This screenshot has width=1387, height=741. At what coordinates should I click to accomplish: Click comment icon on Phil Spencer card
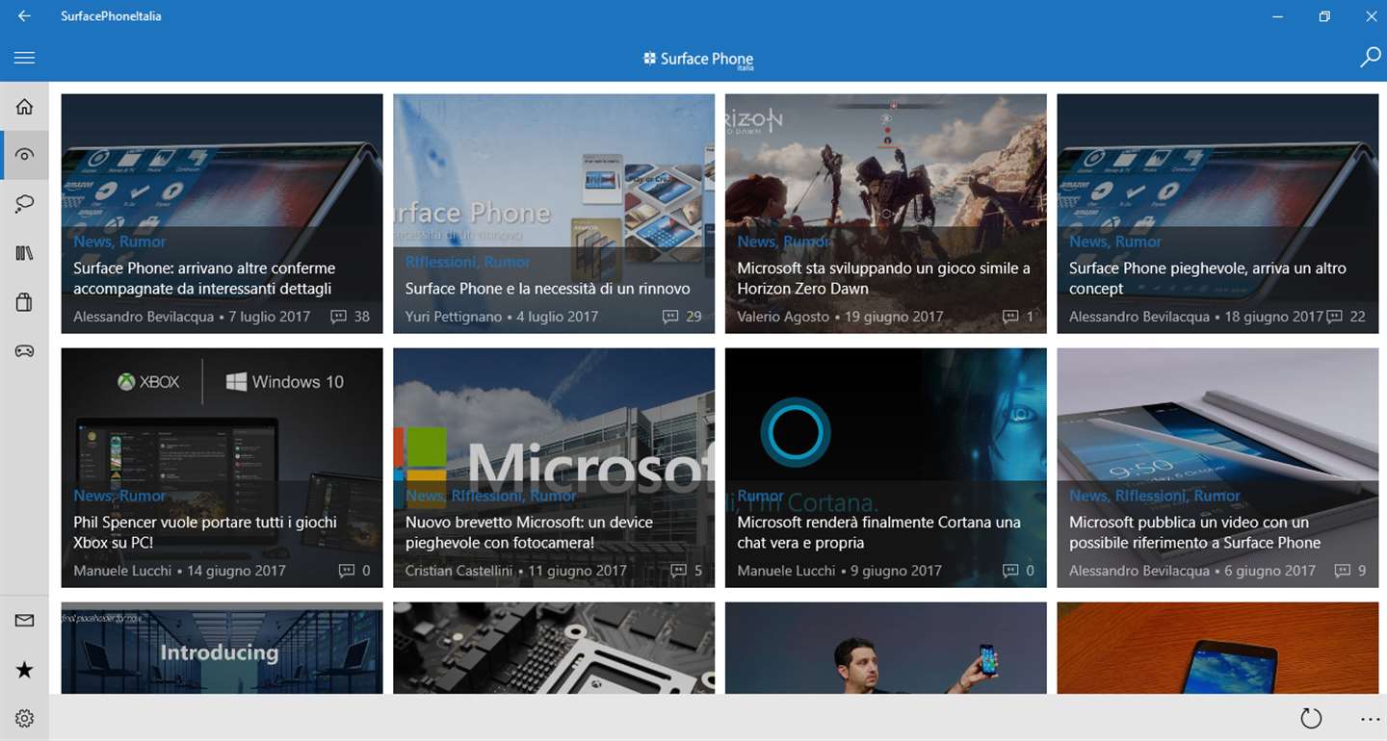click(347, 571)
